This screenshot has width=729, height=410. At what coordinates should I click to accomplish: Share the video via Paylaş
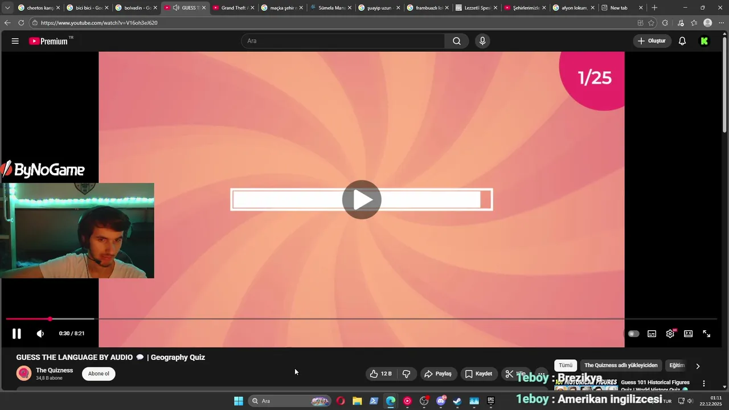(x=437, y=374)
